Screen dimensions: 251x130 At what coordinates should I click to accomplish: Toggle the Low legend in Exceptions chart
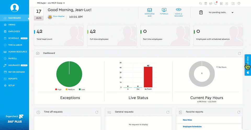pyautogui.click(x=82, y=89)
